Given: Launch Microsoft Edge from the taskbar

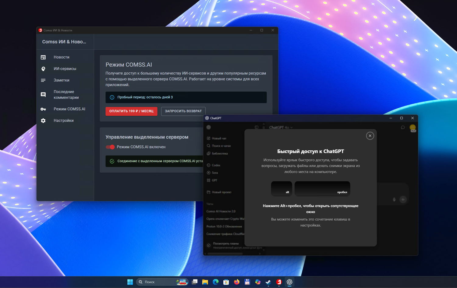Looking at the screenshot, I should point(216,282).
